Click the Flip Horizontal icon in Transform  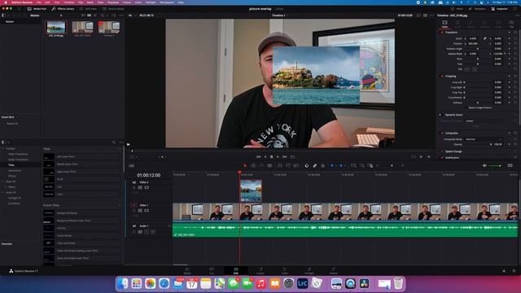pyautogui.click(x=467, y=69)
